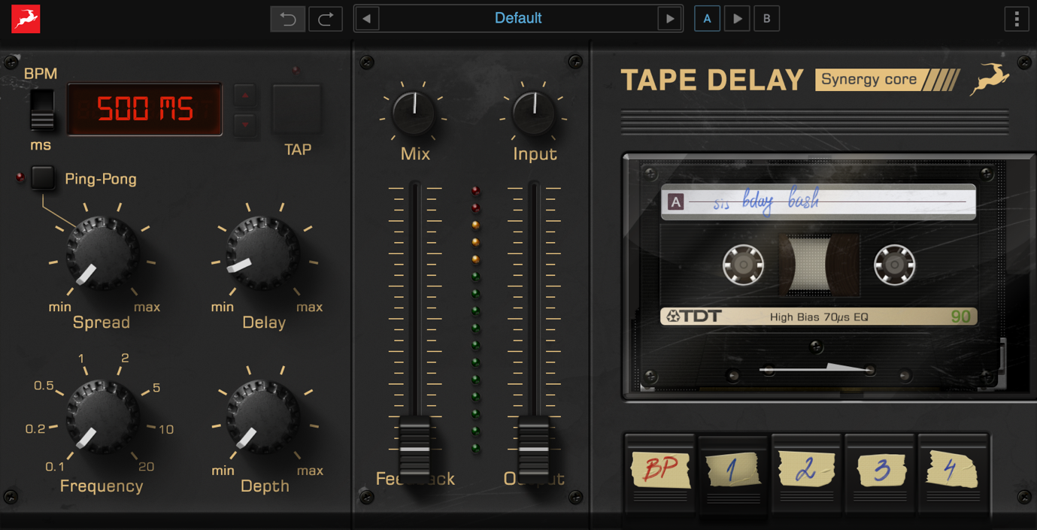1037x530 pixels.
Task: Click the Output fader handle
Action: pos(534,449)
